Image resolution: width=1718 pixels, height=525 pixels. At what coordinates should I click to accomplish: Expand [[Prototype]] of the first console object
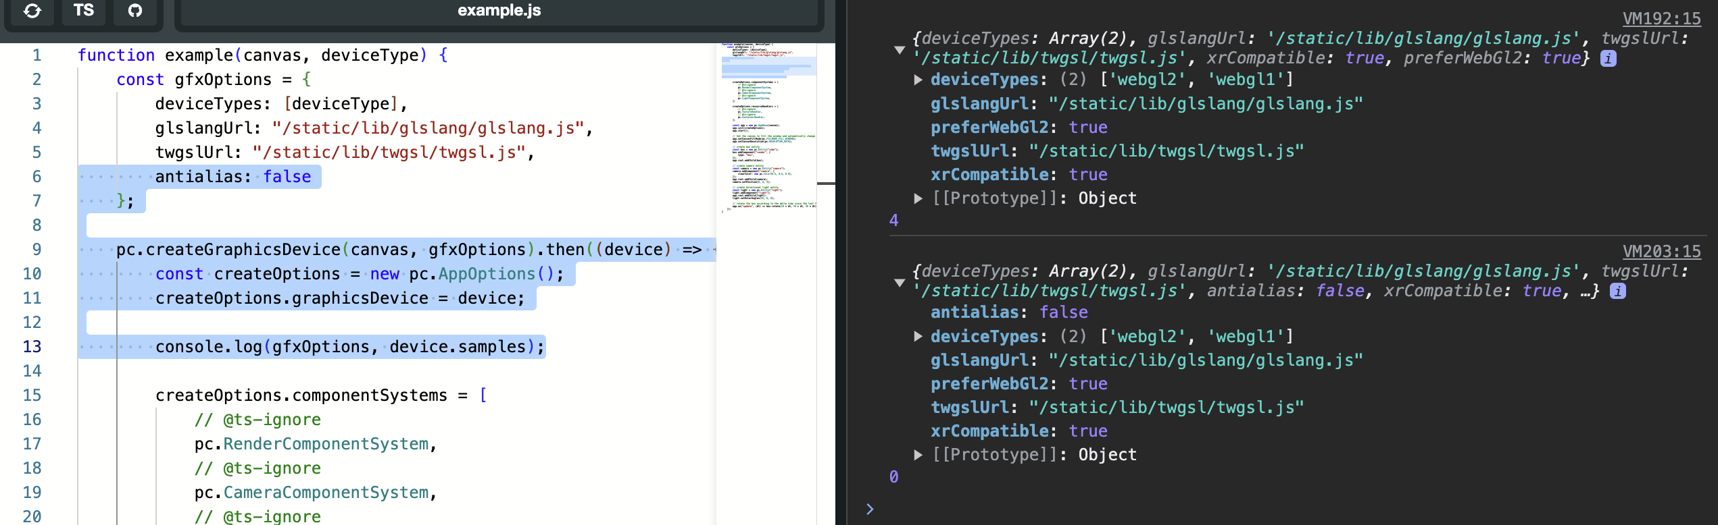918,198
